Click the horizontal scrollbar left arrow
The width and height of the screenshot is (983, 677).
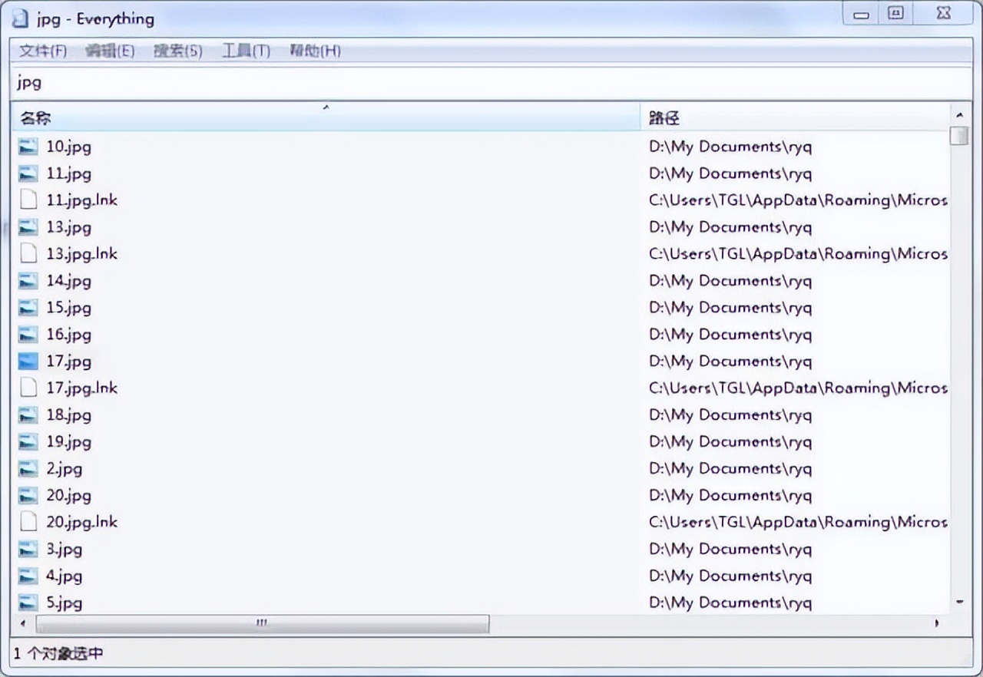tap(23, 623)
